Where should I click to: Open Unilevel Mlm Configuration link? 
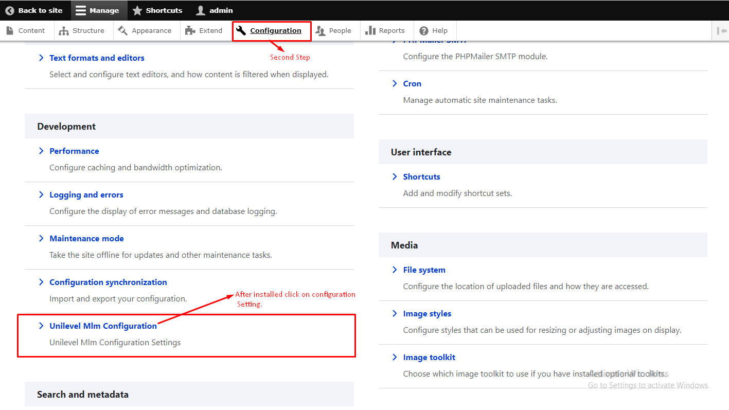coord(103,326)
